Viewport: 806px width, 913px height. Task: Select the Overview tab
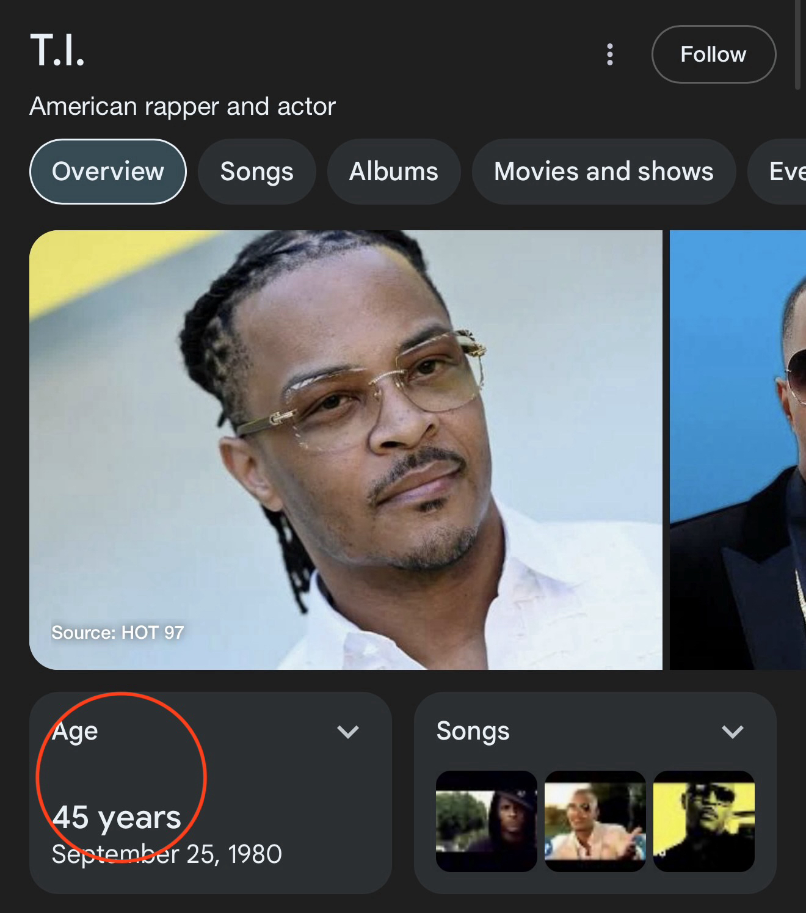click(108, 172)
